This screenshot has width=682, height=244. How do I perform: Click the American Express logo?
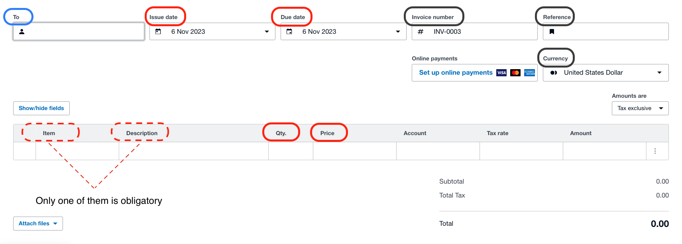coord(529,73)
